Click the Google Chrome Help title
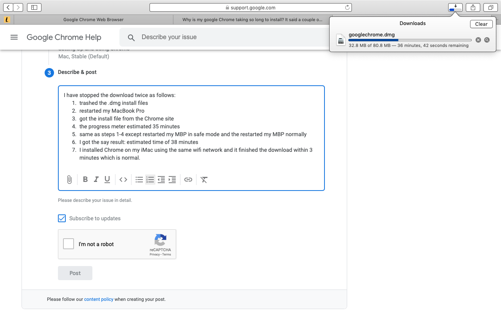501x313 pixels. (64, 37)
